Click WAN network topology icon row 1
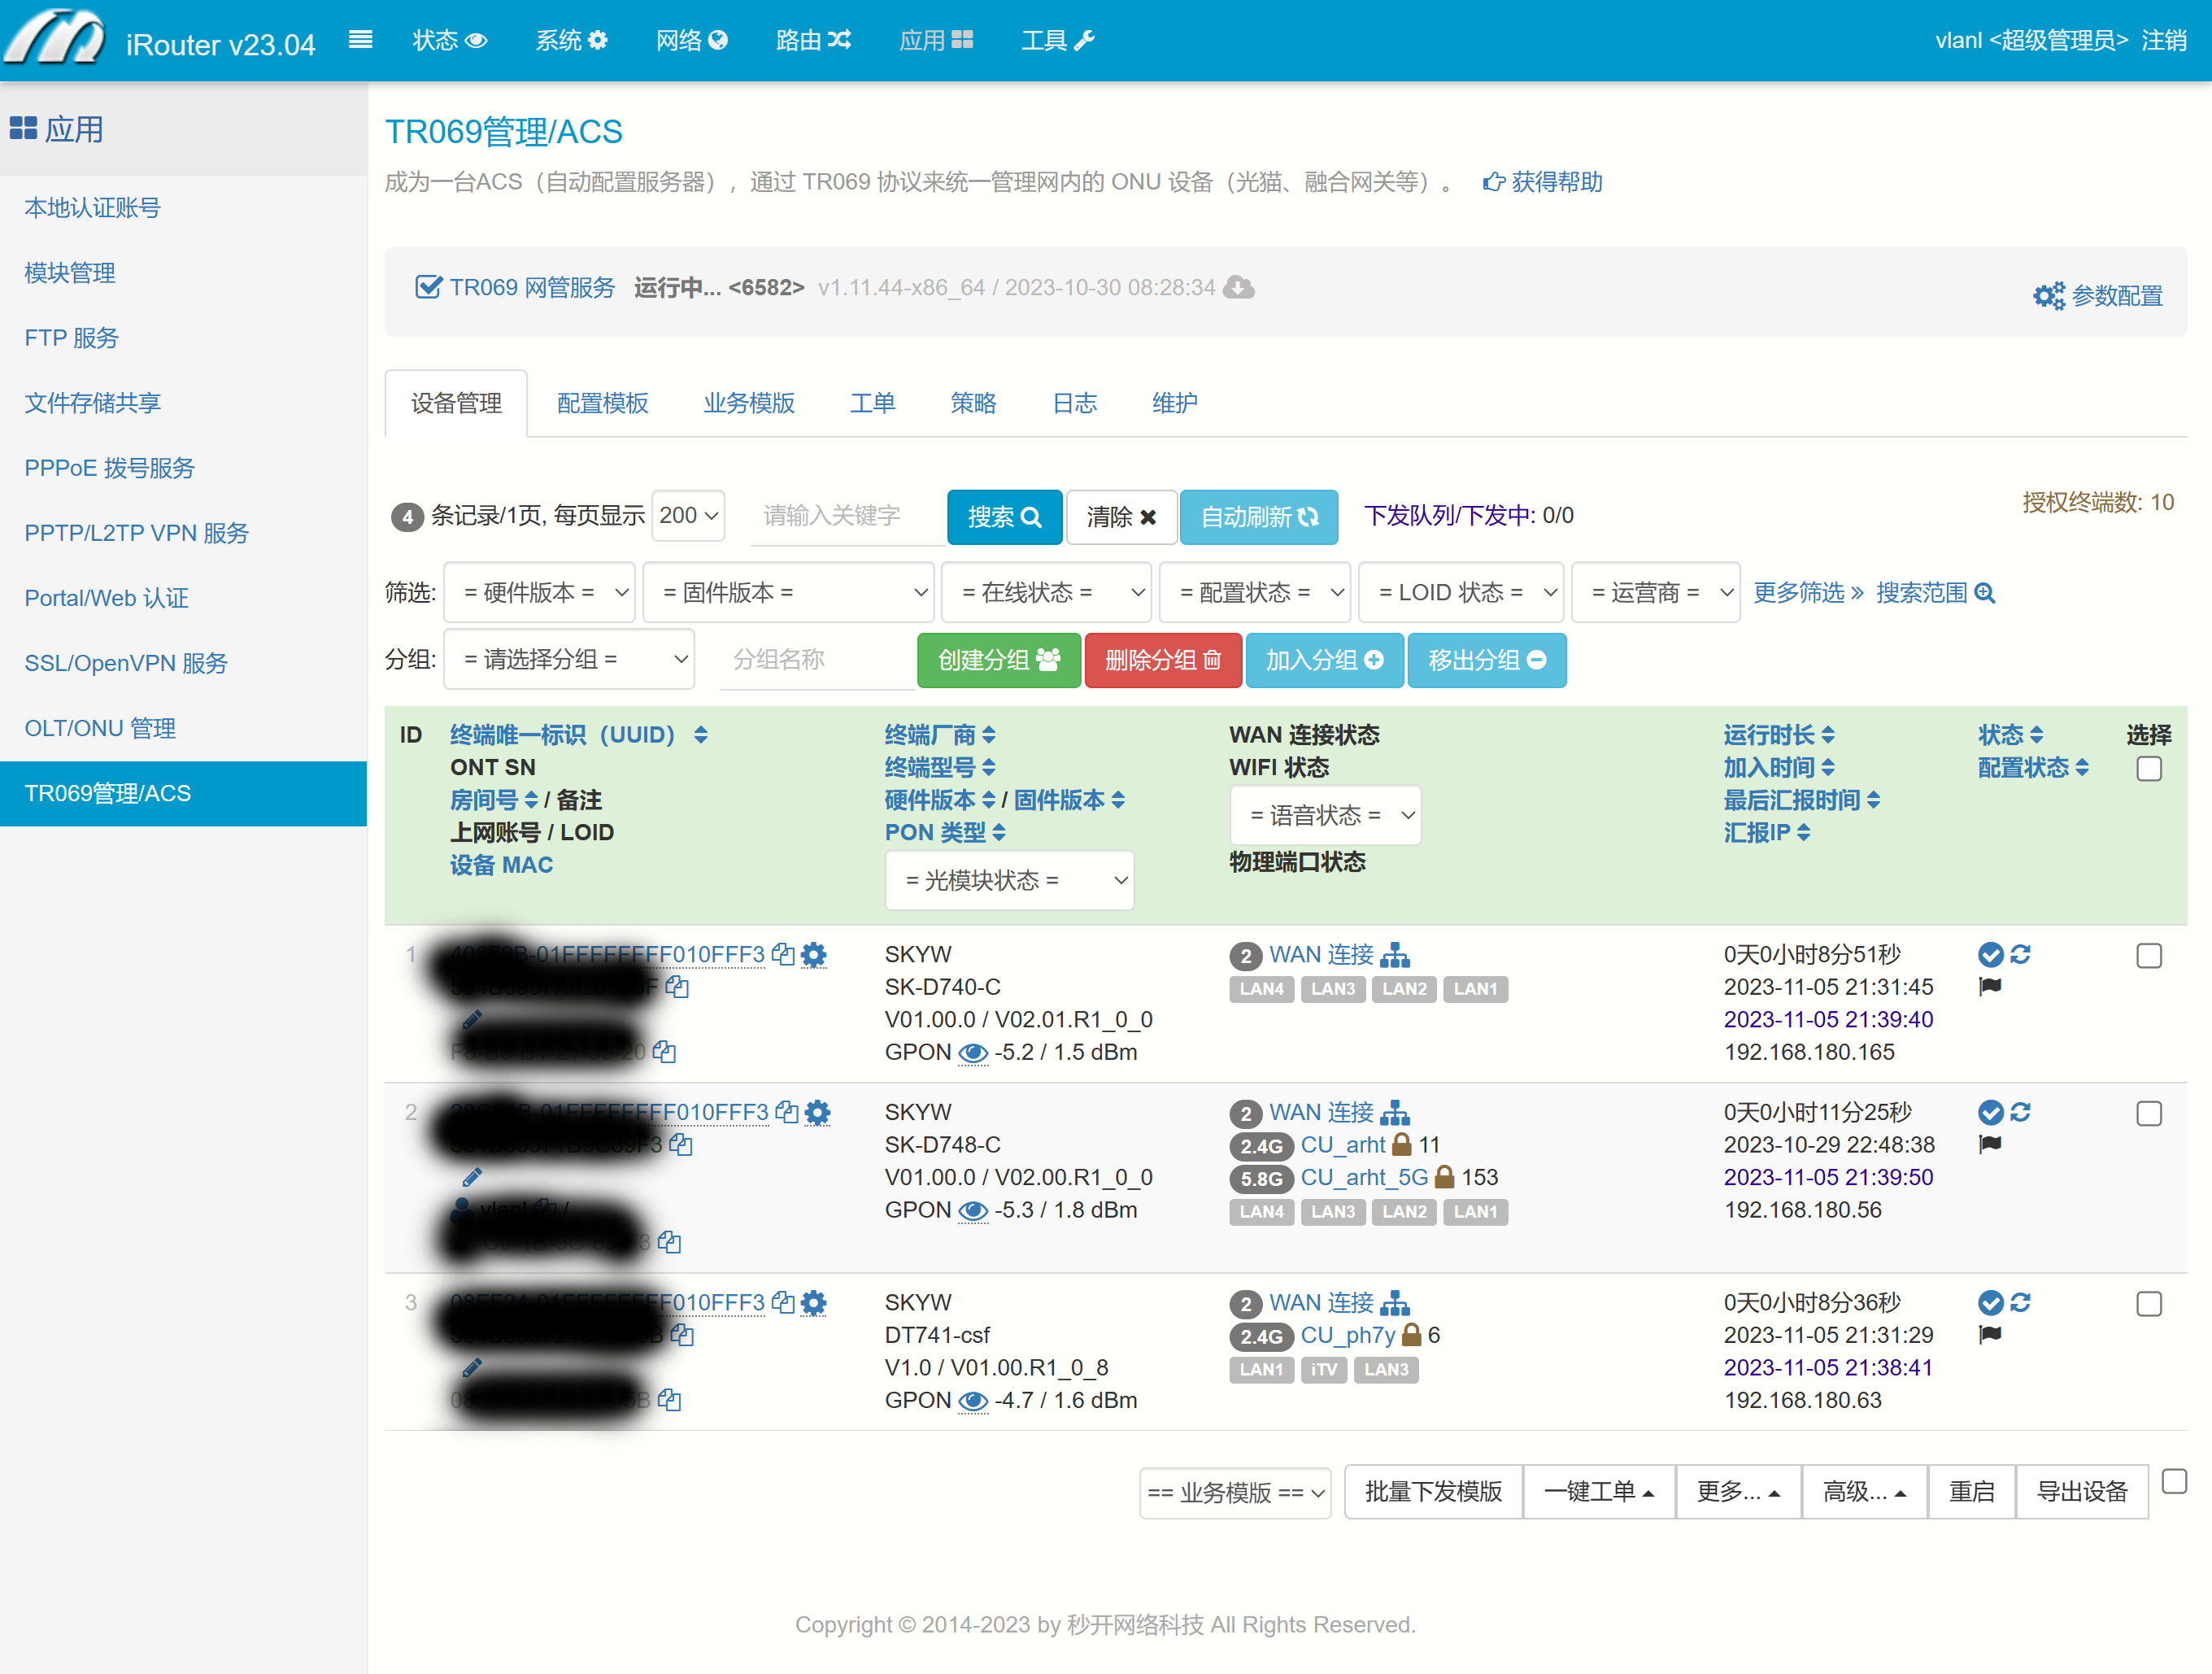This screenshot has width=2212, height=1674. [x=1395, y=955]
